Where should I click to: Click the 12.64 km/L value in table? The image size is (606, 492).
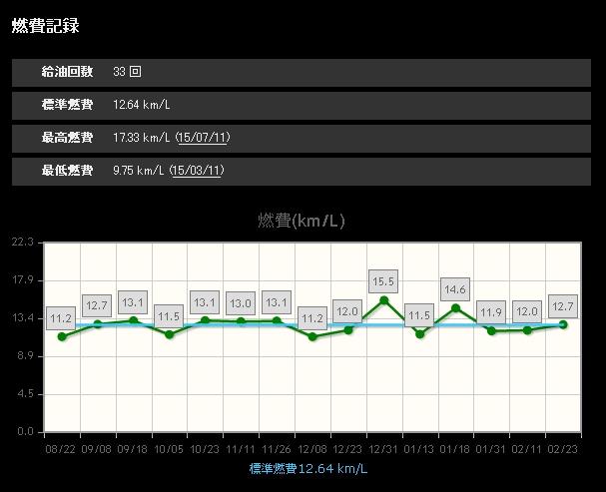(x=142, y=105)
